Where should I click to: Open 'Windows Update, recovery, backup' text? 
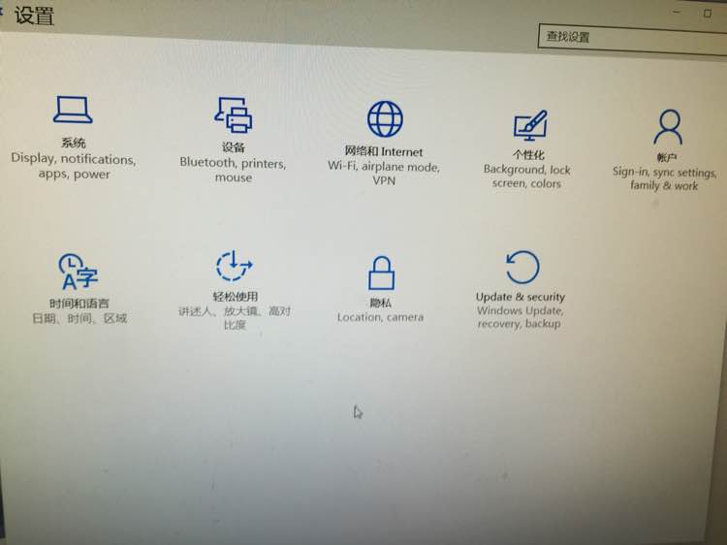[x=520, y=317]
